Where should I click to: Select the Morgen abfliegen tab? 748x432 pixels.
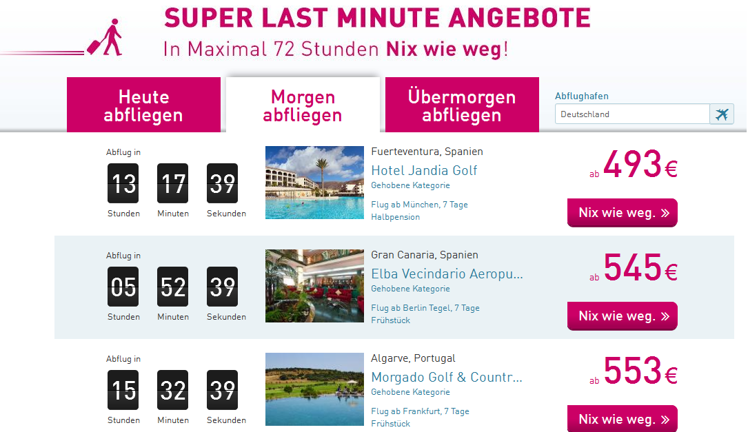tap(303, 105)
